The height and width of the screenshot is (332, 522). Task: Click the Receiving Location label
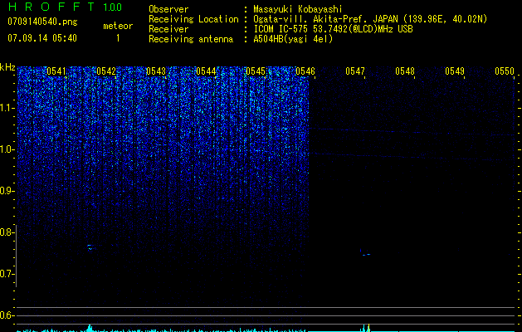click(193, 19)
